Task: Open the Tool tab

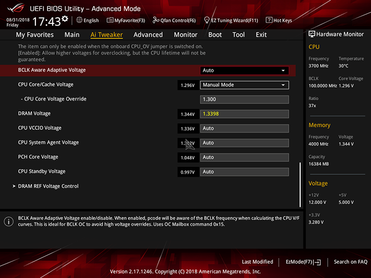Action: coord(238,35)
